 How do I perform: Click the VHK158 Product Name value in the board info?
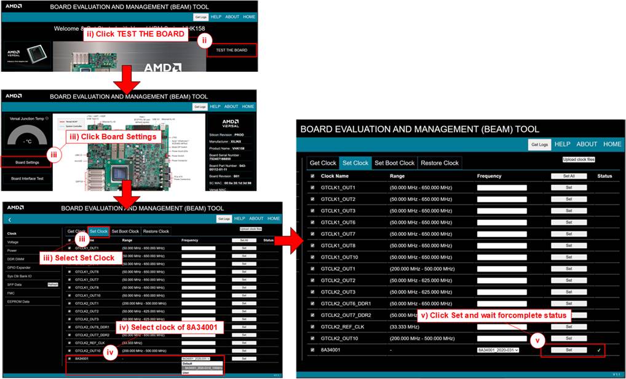[239, 149]
